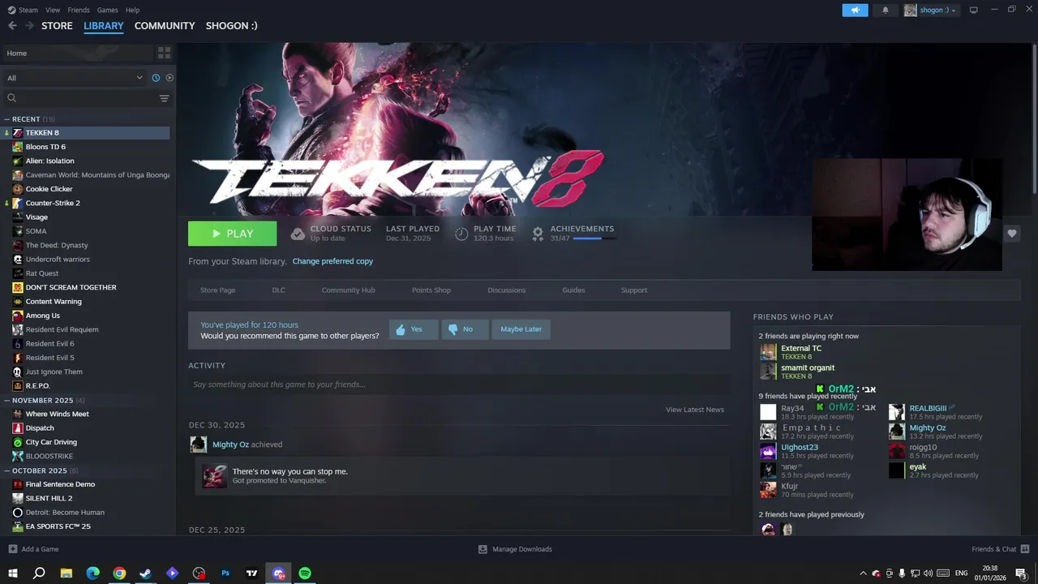Viewport: 1038px width, 584px height.
Task: Open friend smamit organit avatar
Action: click(x=768, y=371)
